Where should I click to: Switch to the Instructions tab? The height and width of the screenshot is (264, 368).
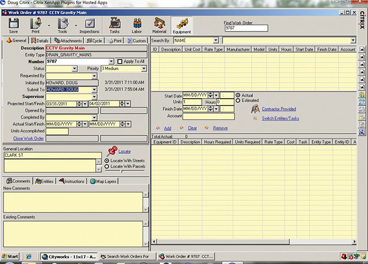71,181
